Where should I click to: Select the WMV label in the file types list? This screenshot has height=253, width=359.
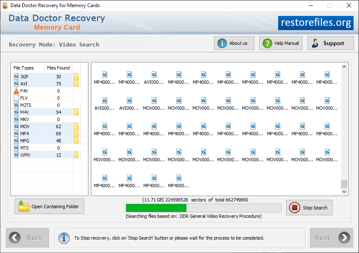25,155
